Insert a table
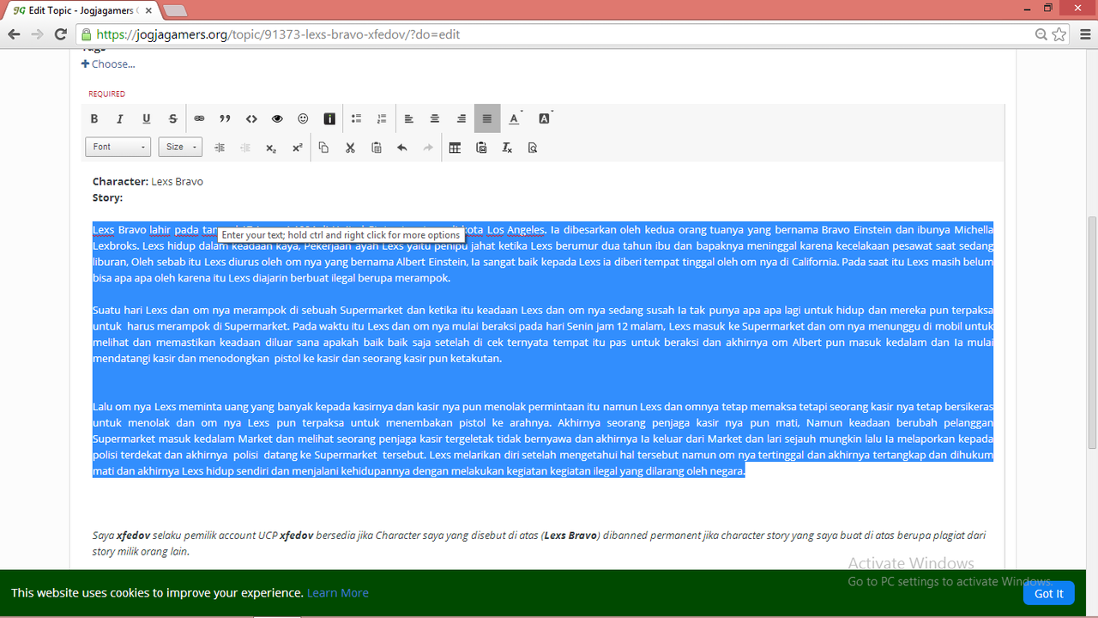This screenshot has width=1098, height=618. (455, 148)
